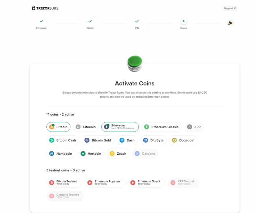Click the Zcash logo icon
257x213 pixels.
[112, 153]
